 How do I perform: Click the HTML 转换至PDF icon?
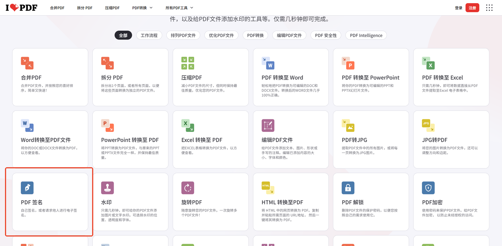(268, 188)
